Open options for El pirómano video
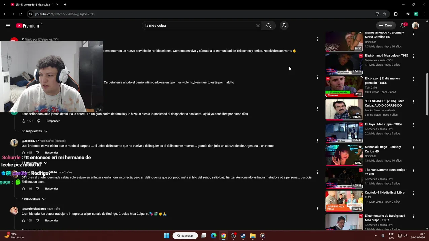The image size is (429, 241). click(x=413, y=56)
